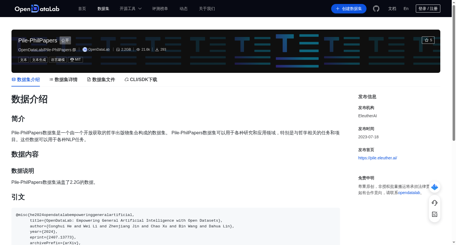Click the 文本生成 tag
The height and width of the screenshot is (245, 456).
click(x=39, y=60)
